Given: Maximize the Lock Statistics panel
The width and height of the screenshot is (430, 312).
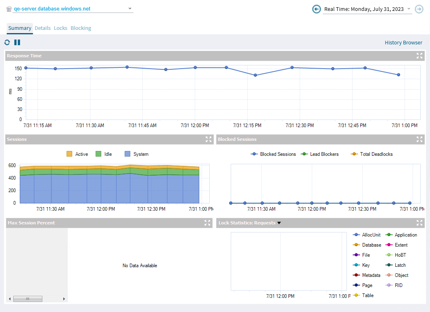Looking at the screenshot, I should [x=420, y=223].
